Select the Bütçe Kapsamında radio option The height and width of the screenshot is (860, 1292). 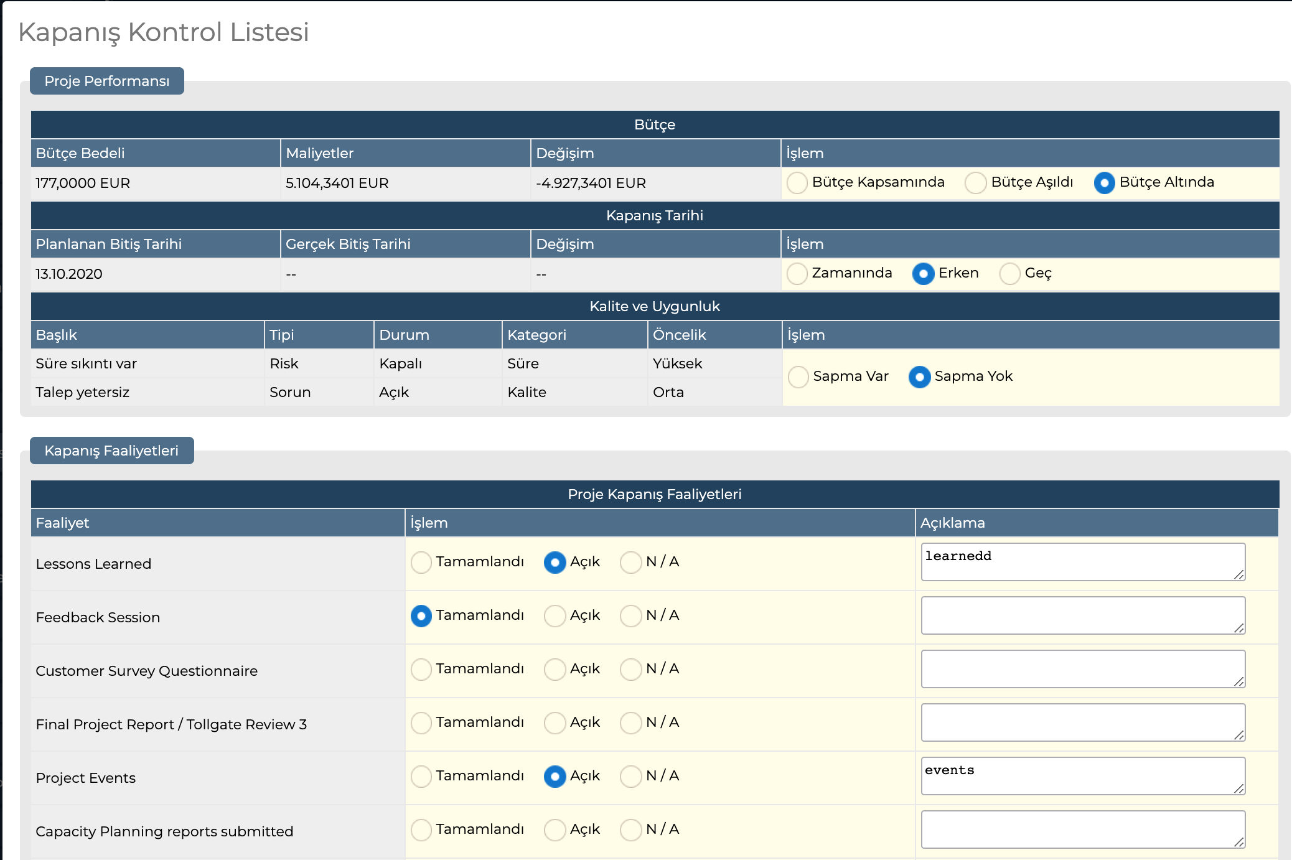(x=797, y=183)
